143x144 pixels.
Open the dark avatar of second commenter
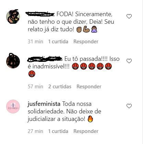coord(13,61)
